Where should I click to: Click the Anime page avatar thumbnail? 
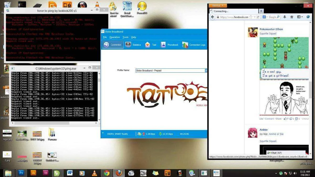(253, 133)
